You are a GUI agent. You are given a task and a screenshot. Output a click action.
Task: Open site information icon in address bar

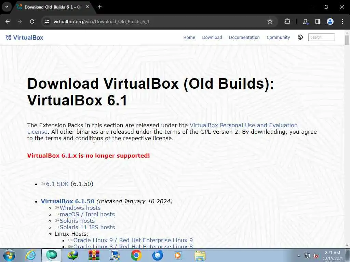coord(46,21)
